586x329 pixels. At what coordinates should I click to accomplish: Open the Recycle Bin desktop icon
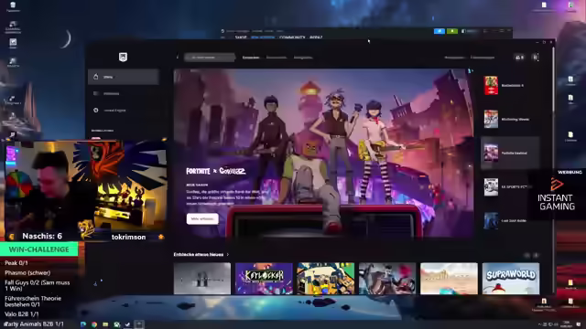pos(13,6)
